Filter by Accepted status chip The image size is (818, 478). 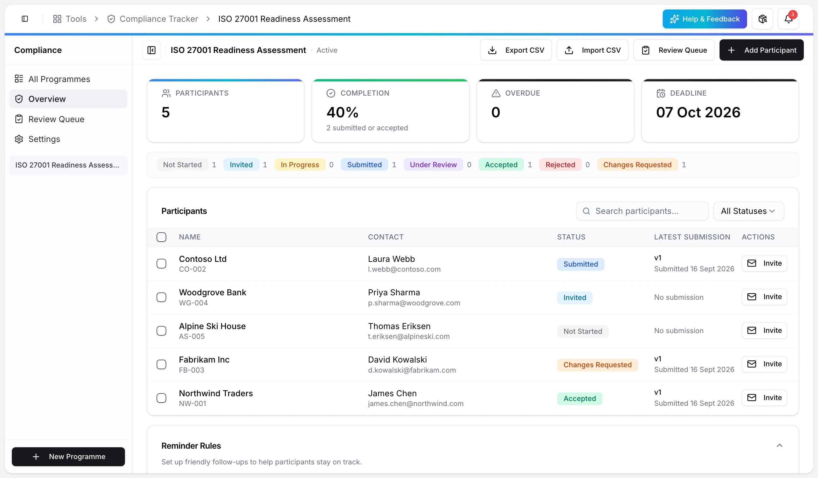point(501,164)
